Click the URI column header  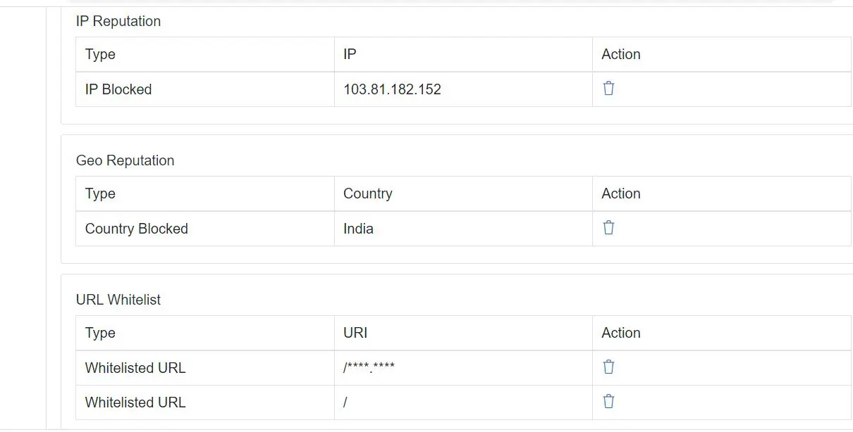coord(355,333)
